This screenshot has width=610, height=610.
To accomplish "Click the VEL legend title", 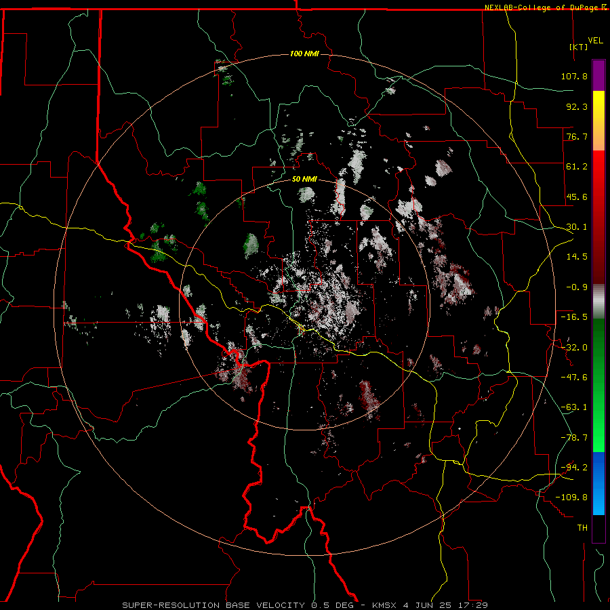I will tap(595, 40).
